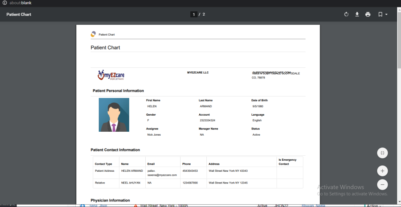Open the Action dropdown in background page
This screenshot has width=401, height=207.
point(374,206)
